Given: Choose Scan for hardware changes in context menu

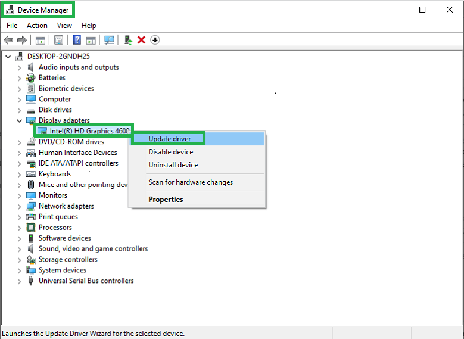Looking at the screenshot, I should (197, 182).
